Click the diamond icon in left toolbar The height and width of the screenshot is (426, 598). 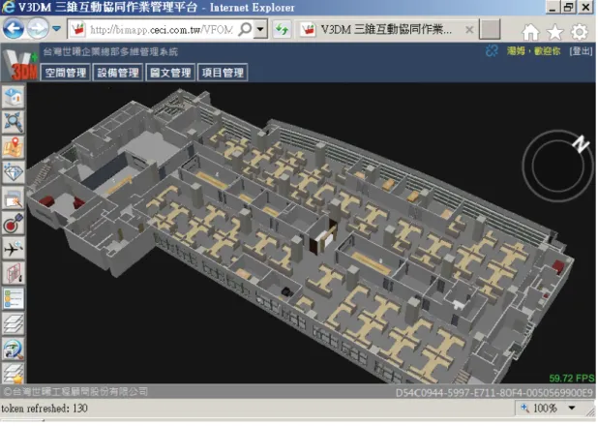(14, 172)
